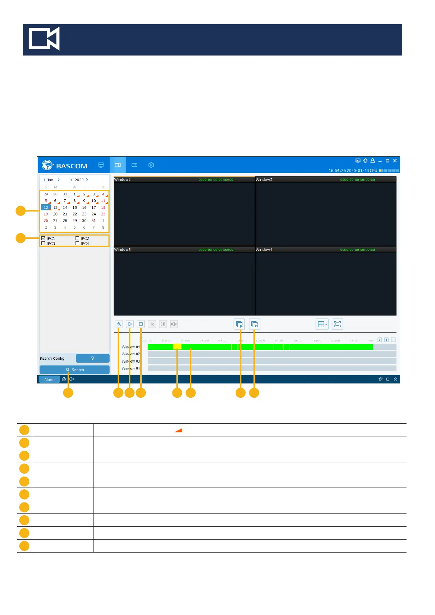Select January 5 in the calendar

coord(46,201)
